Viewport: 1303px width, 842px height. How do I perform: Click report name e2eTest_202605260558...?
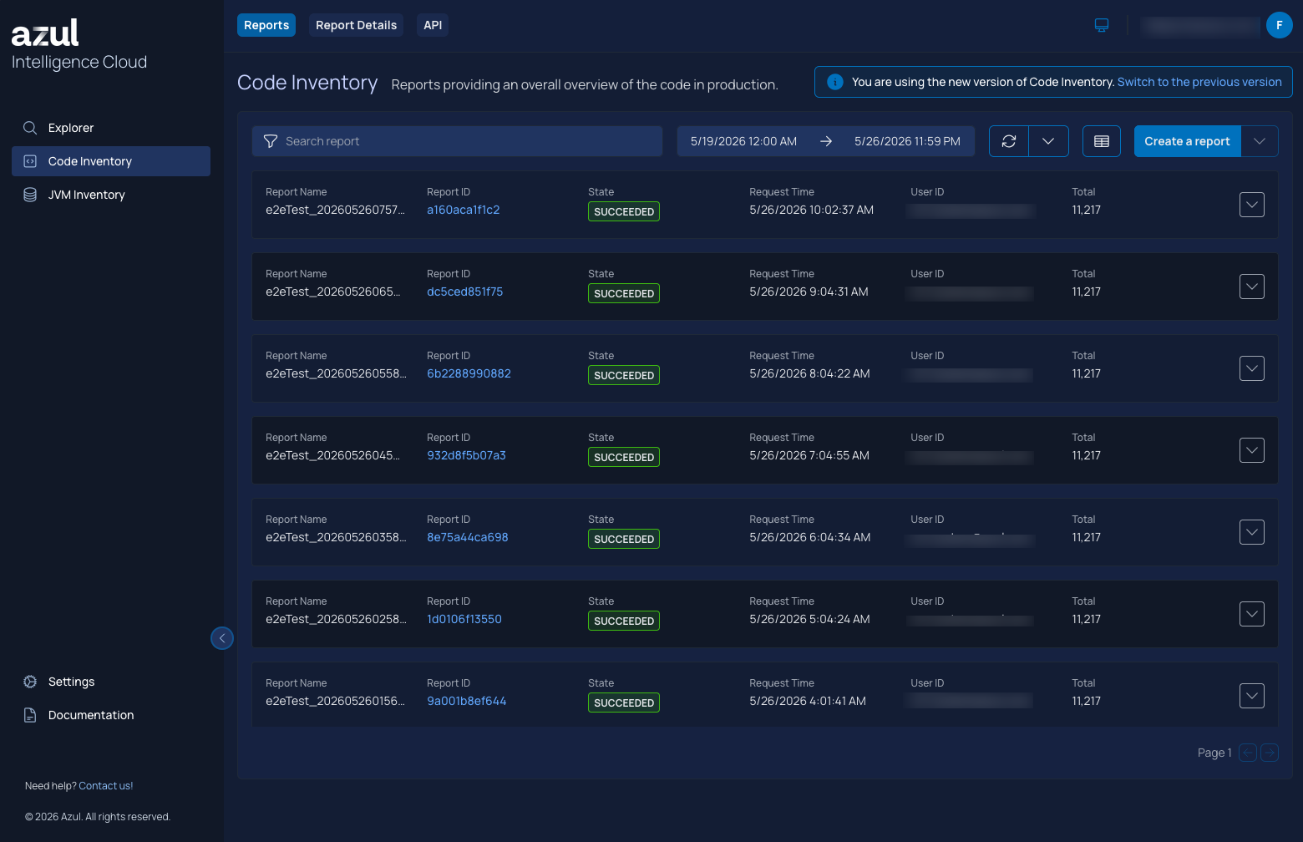point(336,373)
